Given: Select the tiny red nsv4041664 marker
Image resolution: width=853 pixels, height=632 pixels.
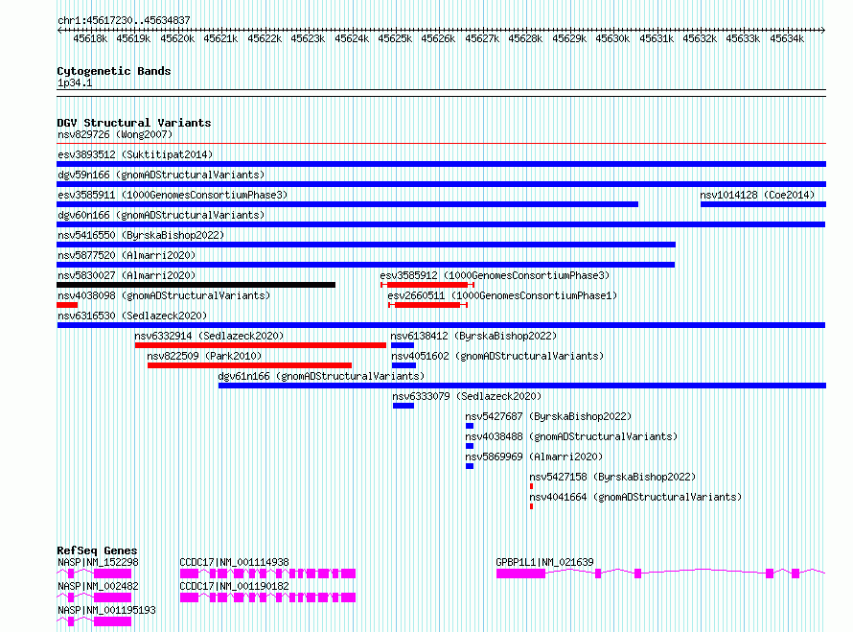Looking at the screenshot, I should coord(532,506).
